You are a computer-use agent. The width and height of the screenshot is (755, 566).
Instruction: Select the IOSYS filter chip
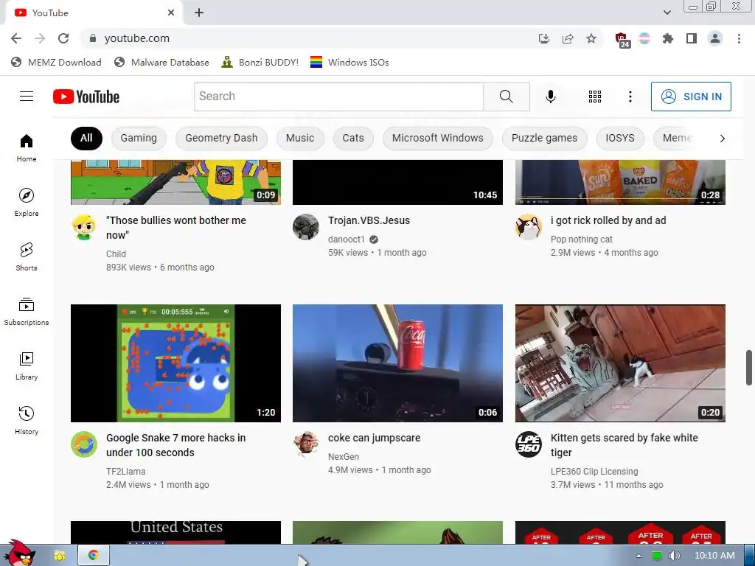[619, 138]
